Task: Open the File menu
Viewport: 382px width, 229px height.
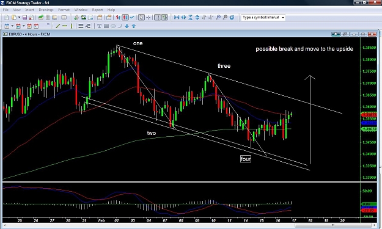Action: click(x=6, y=10)
